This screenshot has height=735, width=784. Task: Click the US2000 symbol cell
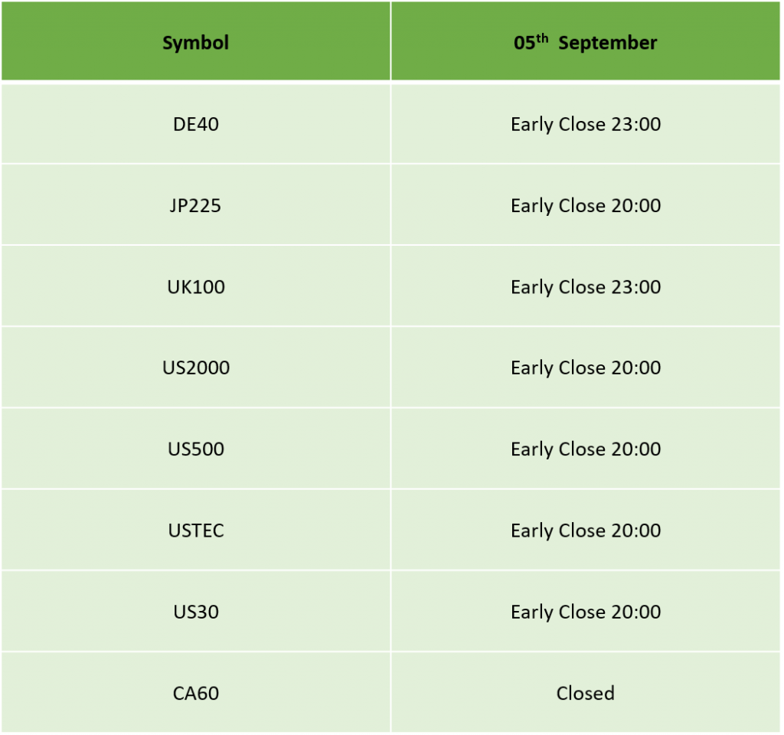pos(195,368)
